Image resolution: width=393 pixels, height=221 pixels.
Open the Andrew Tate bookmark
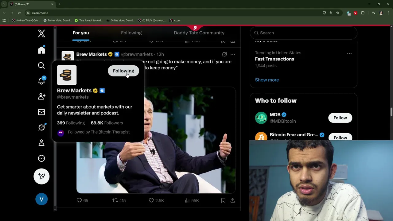point(26,21)
